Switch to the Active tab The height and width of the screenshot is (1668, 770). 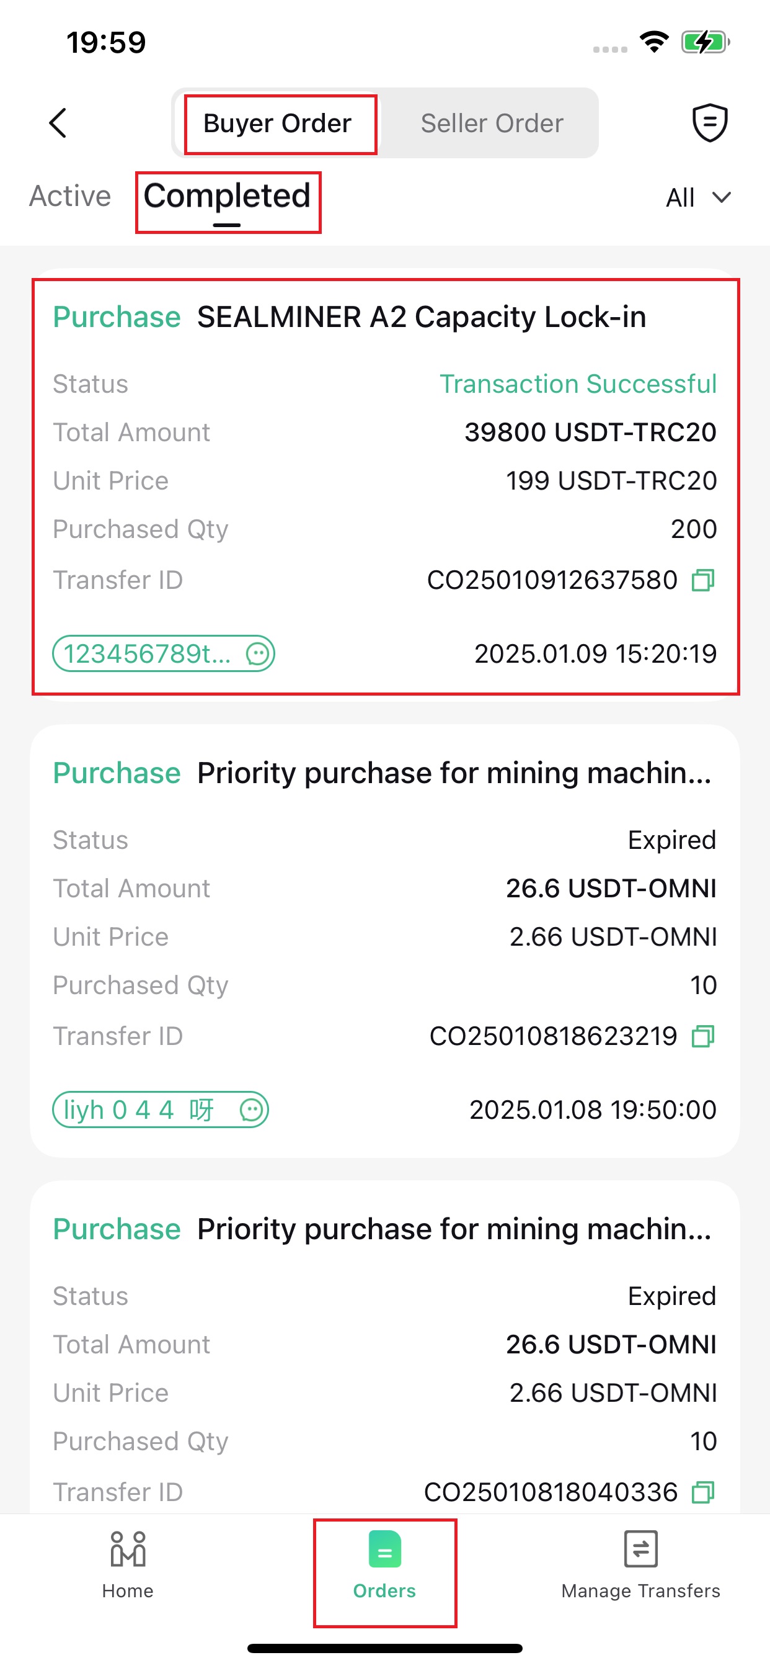click(70, 196)
